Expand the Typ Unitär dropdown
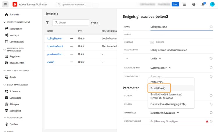 click(156, 59)
